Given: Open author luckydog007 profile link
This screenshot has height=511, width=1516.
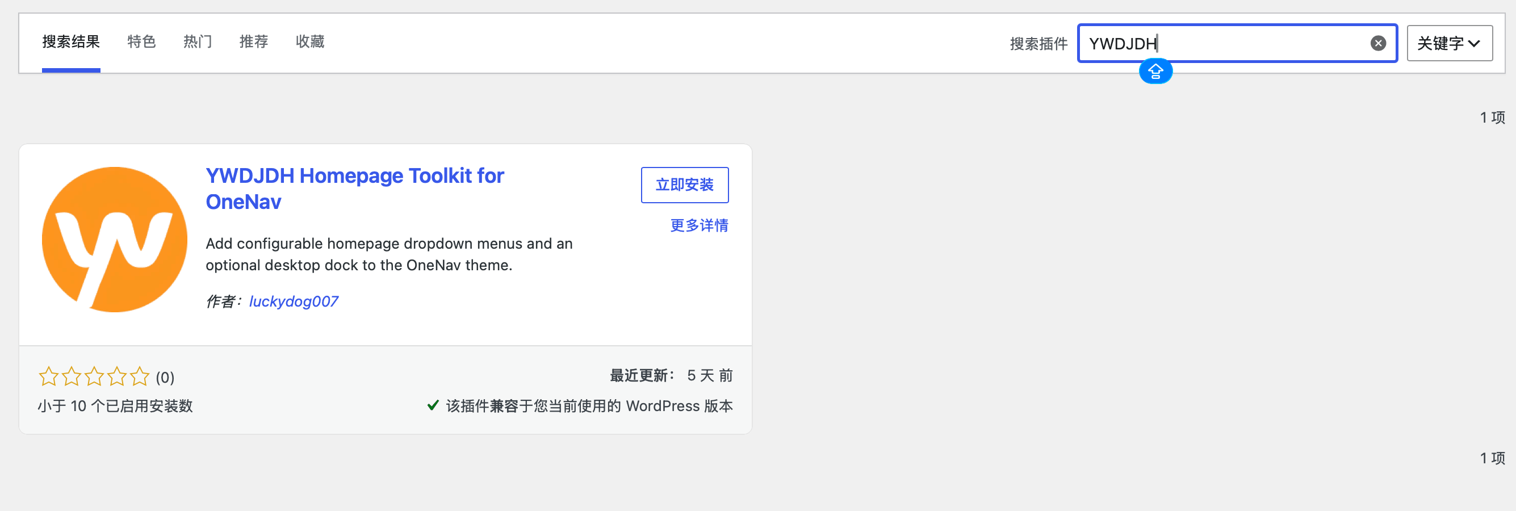Looking at the screenshot, I should 293,301.
